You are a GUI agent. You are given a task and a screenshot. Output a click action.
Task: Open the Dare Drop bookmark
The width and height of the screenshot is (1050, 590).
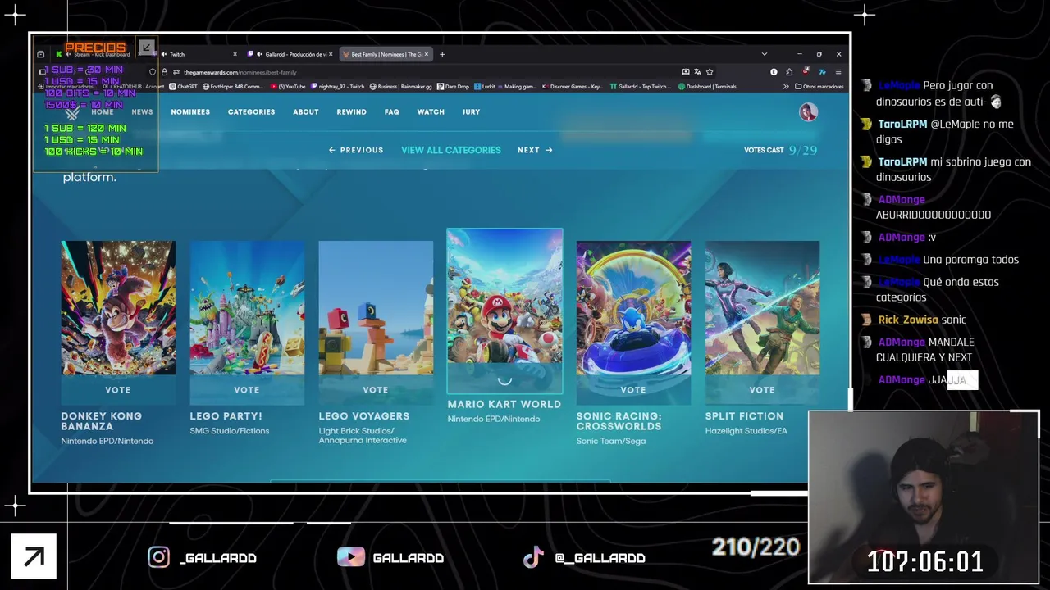pyautogui.click(x=453, y=86)
